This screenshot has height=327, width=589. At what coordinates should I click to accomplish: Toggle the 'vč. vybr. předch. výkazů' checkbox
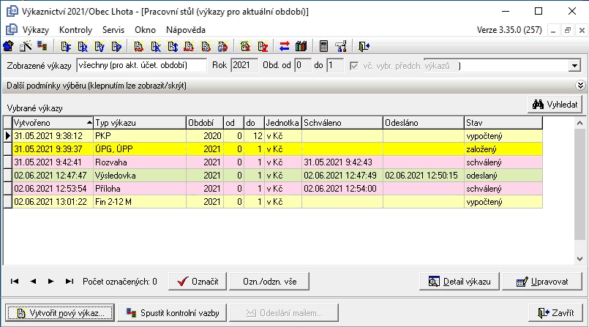355,66
